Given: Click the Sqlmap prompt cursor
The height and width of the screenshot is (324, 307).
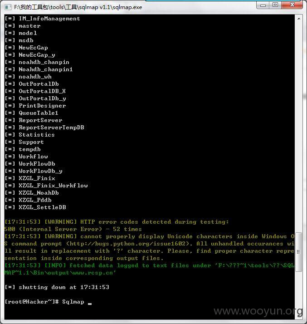Looking at the screenshot, I should [90, 303].
